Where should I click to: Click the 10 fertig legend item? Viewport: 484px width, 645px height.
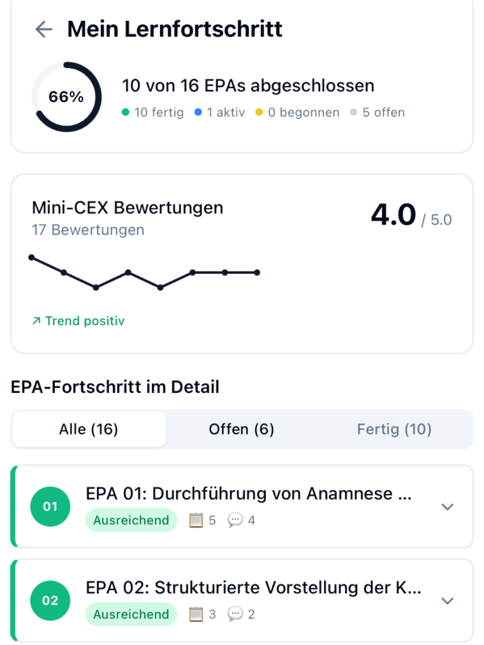[153, 113]
